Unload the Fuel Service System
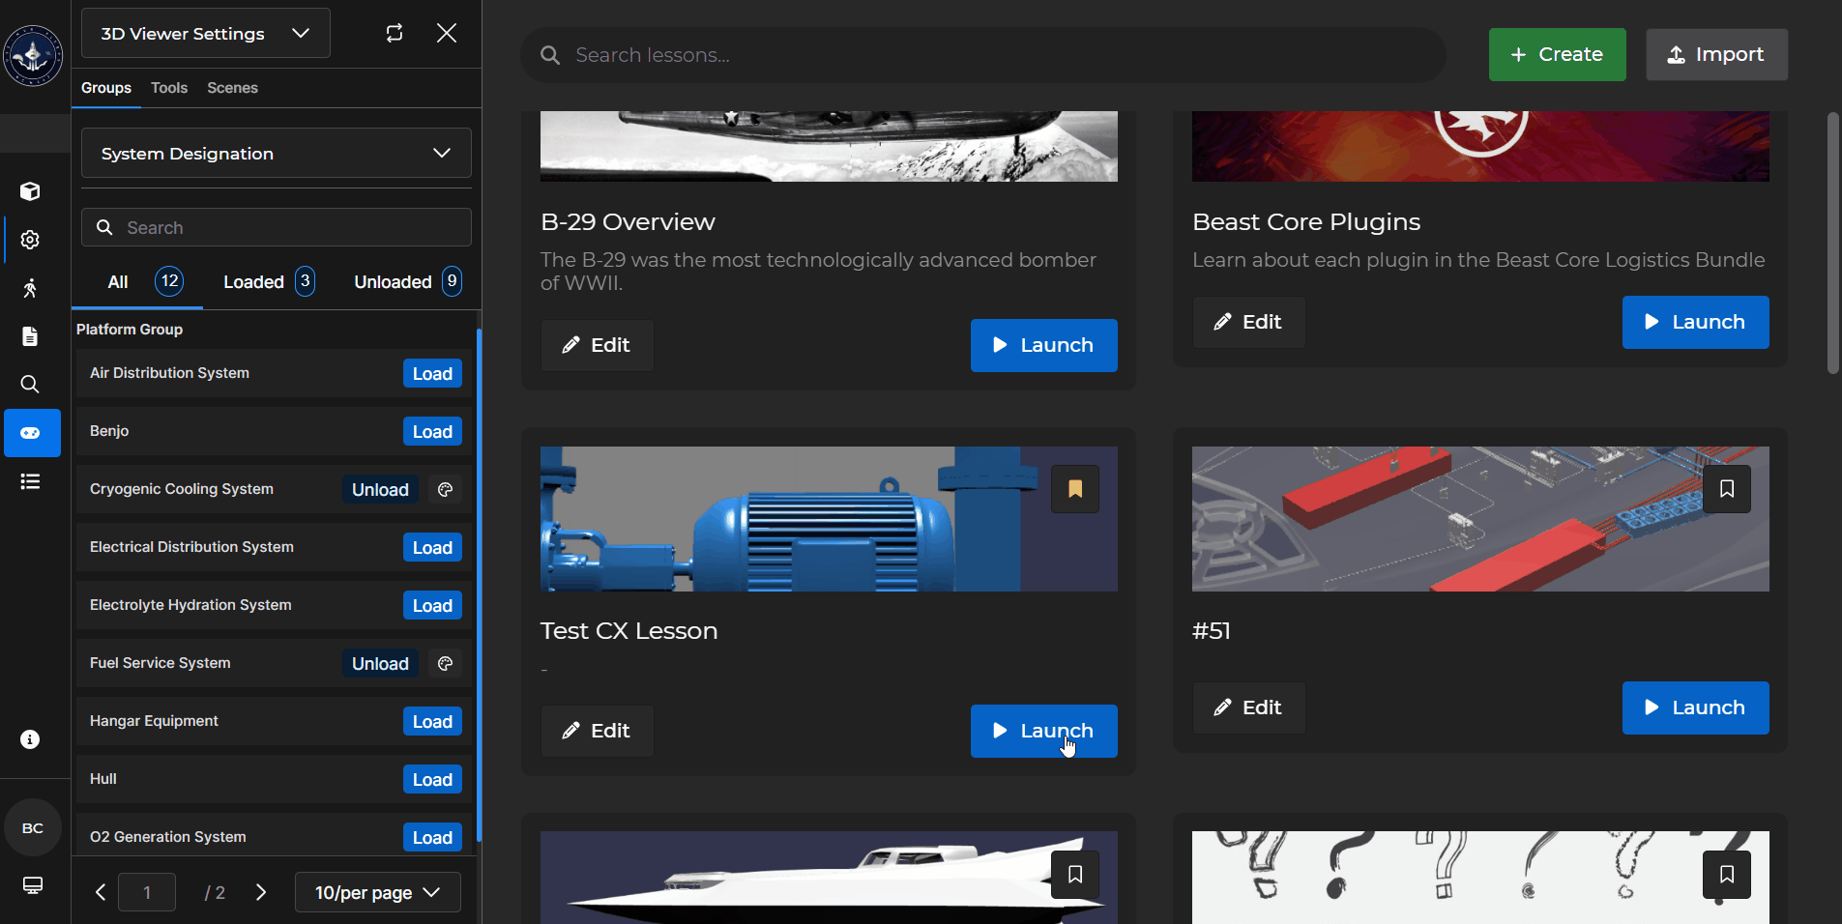 (x=380, y=664)
